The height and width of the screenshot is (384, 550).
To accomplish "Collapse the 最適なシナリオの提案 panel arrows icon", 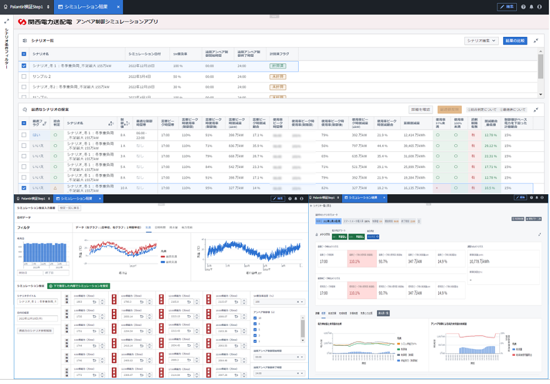I will tap(536, 110).
